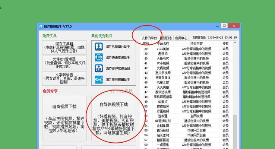Select the 企鹅体育 platform row
The width and height of the screenshot is (275, 149).
coord(186,126)
